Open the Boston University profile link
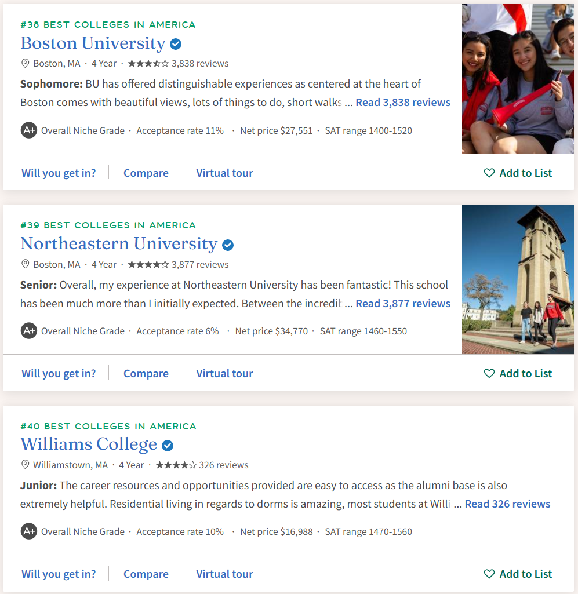Screen dimensions: 578x594 click(93, 43)
